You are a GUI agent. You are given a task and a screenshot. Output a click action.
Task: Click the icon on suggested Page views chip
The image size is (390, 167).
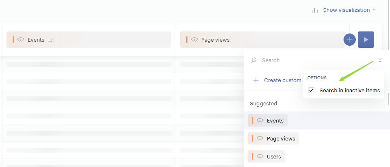(260, 138)
